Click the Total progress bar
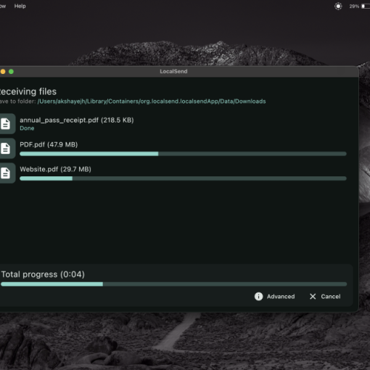 (173, 284)
